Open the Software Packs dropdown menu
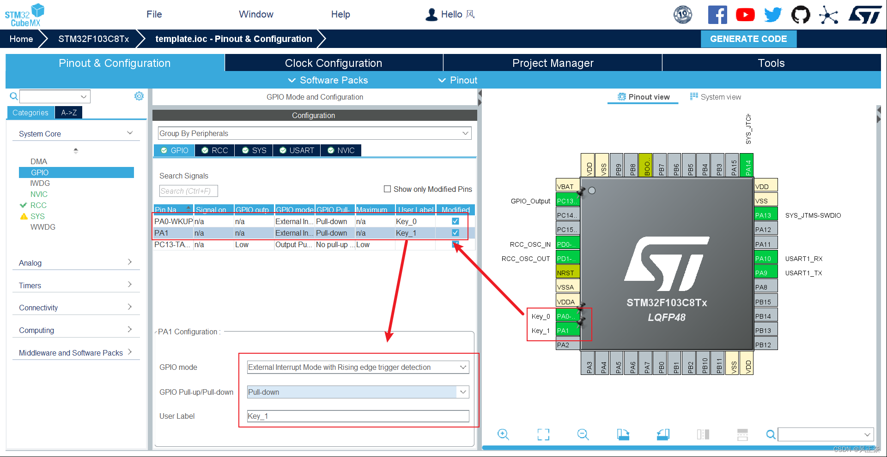Viewport: 887px width, 457px height. 328,80
